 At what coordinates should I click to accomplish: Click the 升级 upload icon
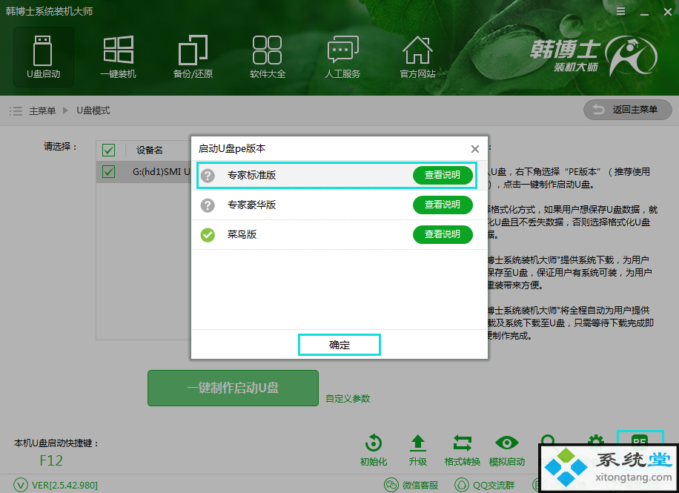(x=418, y=450)
